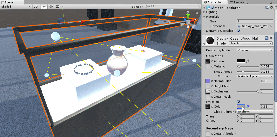Open Mesh Renderer help book icon
This screenshot has height=137, width=277.
coord(267,8)
